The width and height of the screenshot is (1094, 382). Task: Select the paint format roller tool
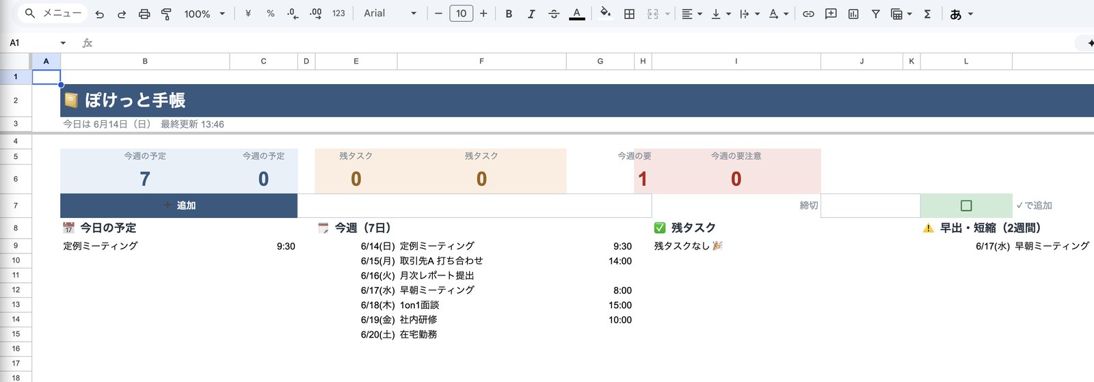pyautogui.click(x=166, y=14)
